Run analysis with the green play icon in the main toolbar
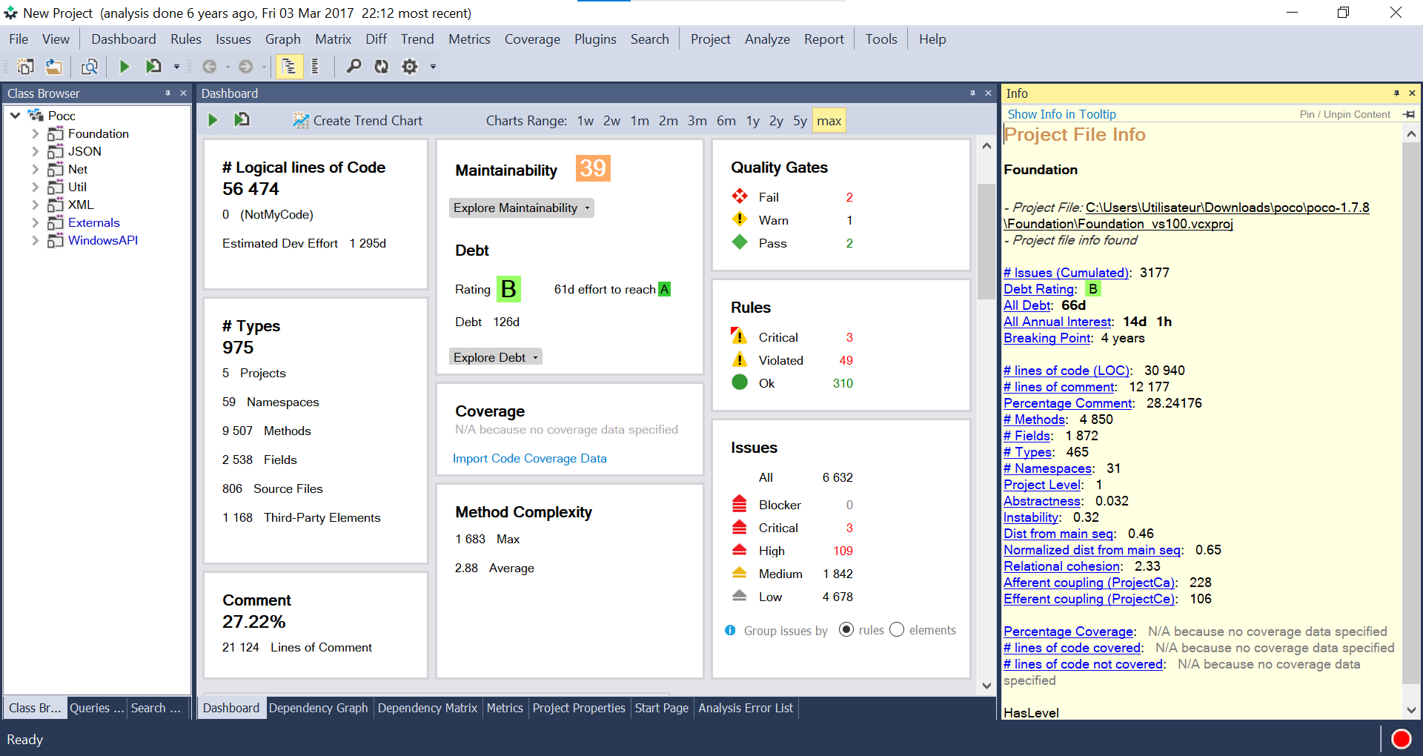The image size is (1423, 756). pos(125,67)
